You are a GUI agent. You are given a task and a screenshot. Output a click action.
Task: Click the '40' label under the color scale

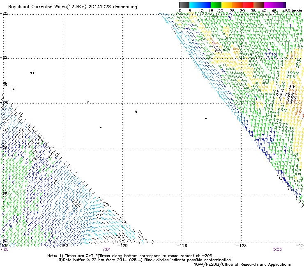(x=264, y=11)
